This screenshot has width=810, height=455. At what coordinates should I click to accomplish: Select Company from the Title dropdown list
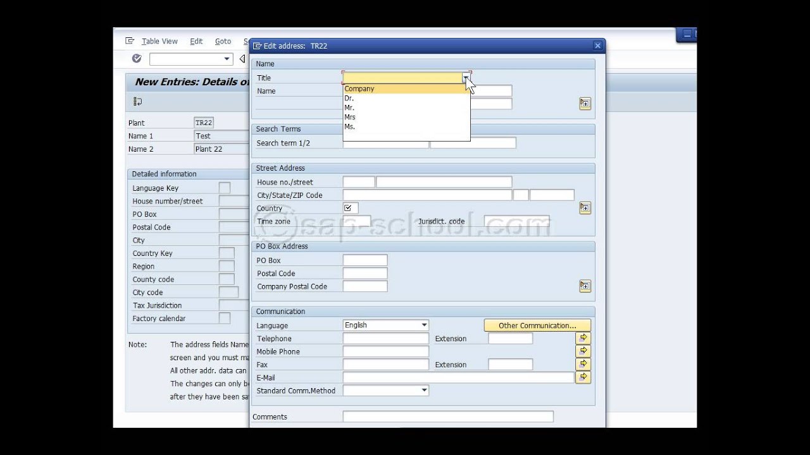[406, 89]
